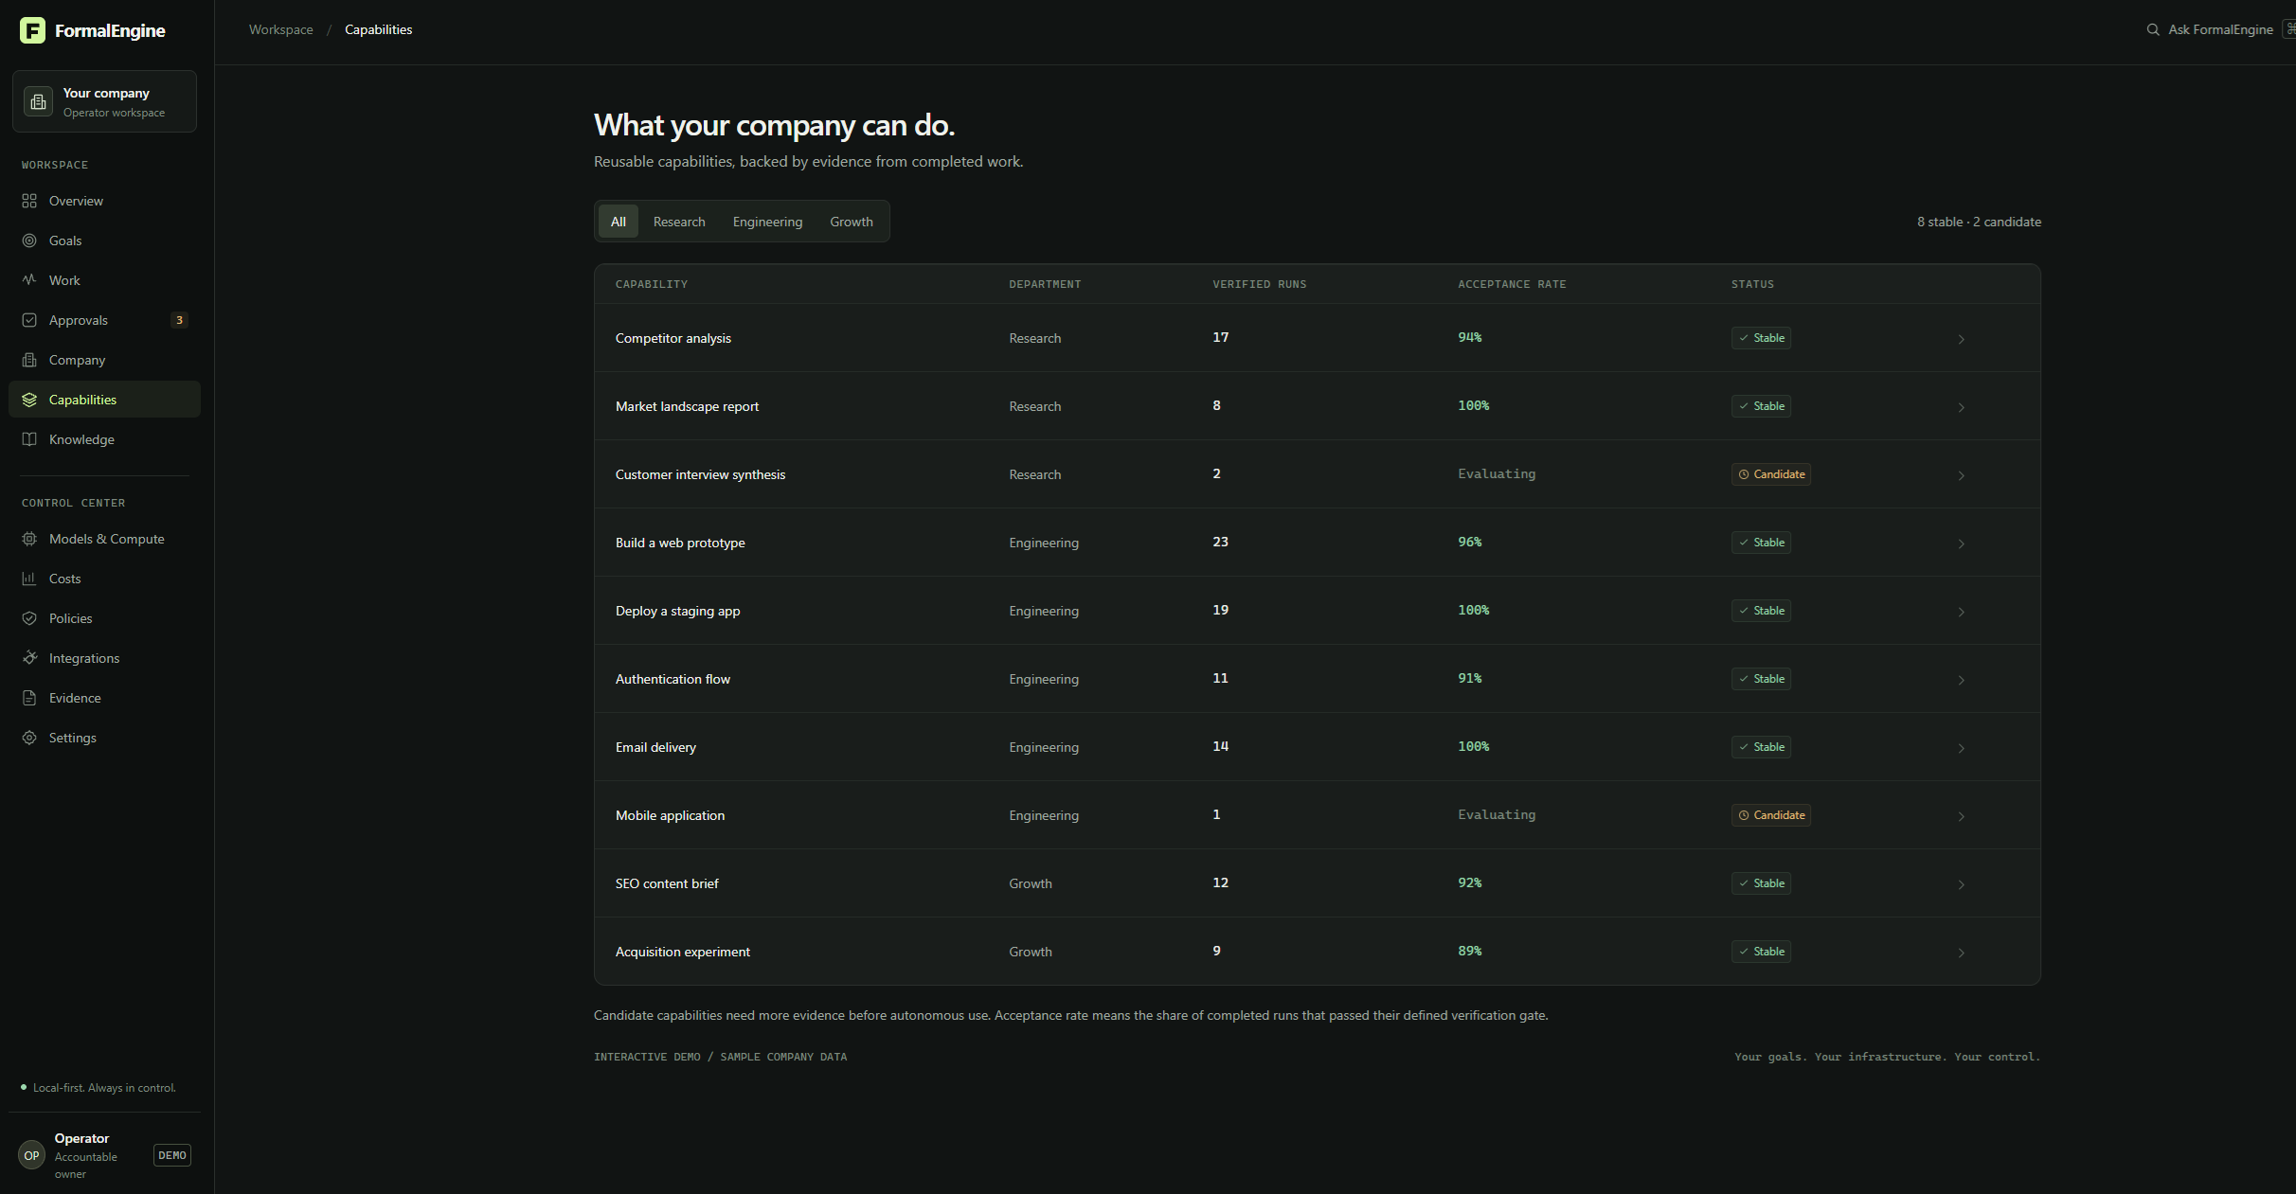This screenshot has width=2296, height=1194.
Task: Click the Knowledge book icon
Action: pos(29,439)
